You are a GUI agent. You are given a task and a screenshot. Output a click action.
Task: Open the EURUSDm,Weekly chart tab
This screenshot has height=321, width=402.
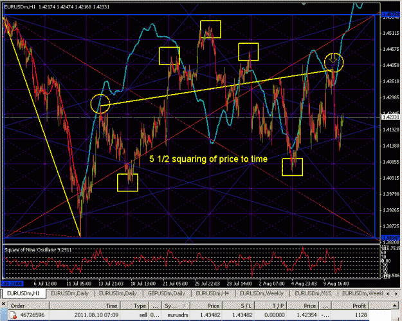(x=262, y=293)
